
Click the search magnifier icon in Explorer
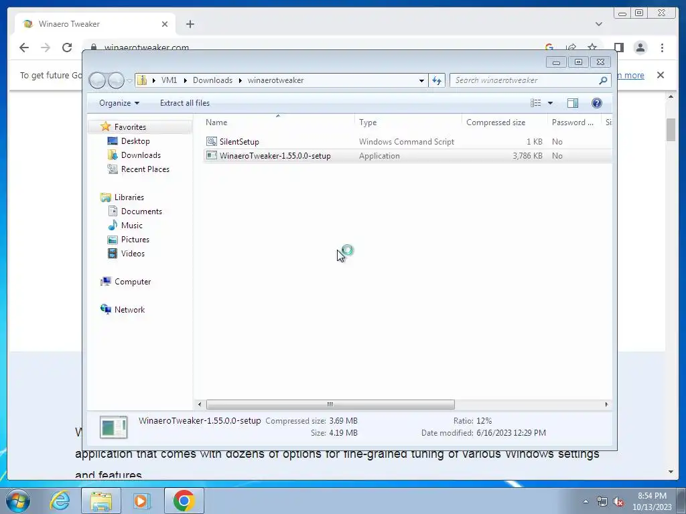point(603,80)
